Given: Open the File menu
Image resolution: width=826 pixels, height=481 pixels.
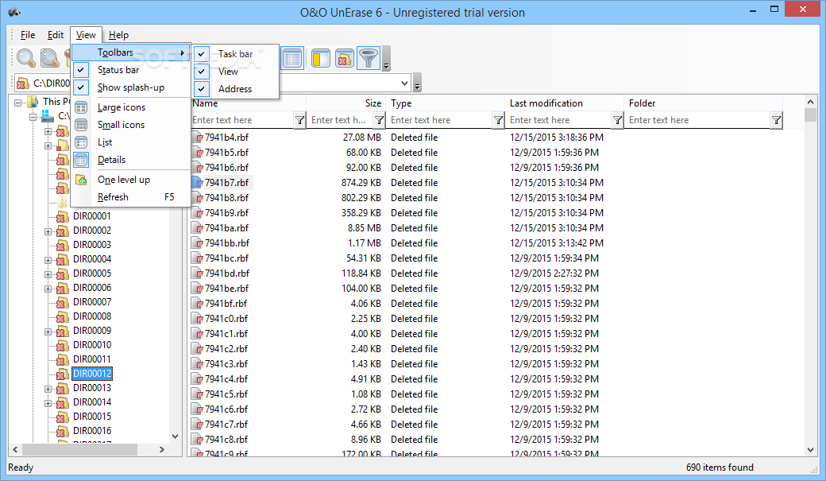Looking at the screenshot, I should click(27, 35).
